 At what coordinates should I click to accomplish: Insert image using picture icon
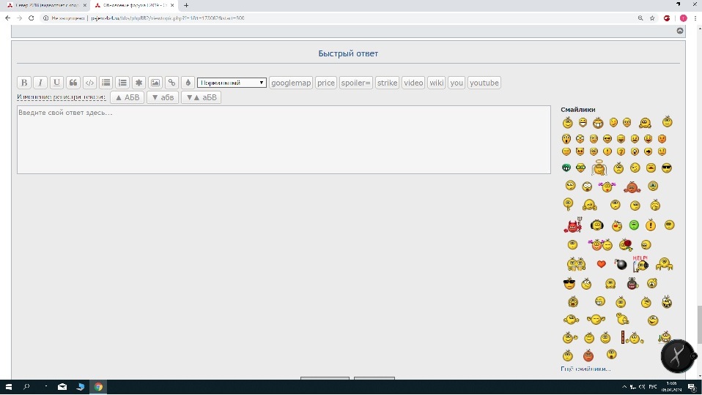155,83
